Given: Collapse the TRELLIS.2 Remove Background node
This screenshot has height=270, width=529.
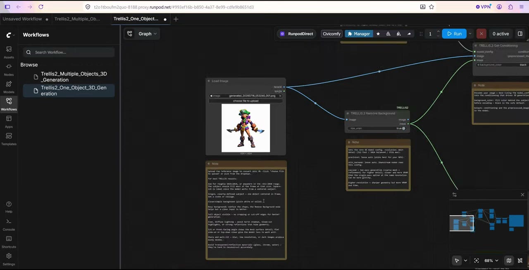Looking at the screenshot, I should pos(348,113).
